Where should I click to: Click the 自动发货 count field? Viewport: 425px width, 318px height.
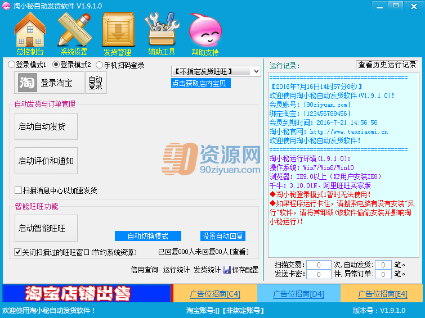click(383, 265)
